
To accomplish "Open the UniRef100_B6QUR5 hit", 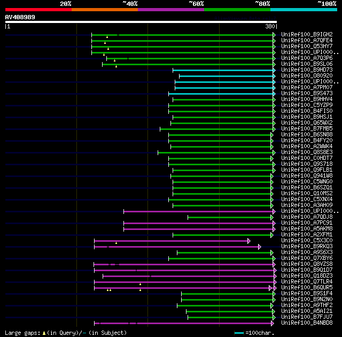I will click(307, 288).
